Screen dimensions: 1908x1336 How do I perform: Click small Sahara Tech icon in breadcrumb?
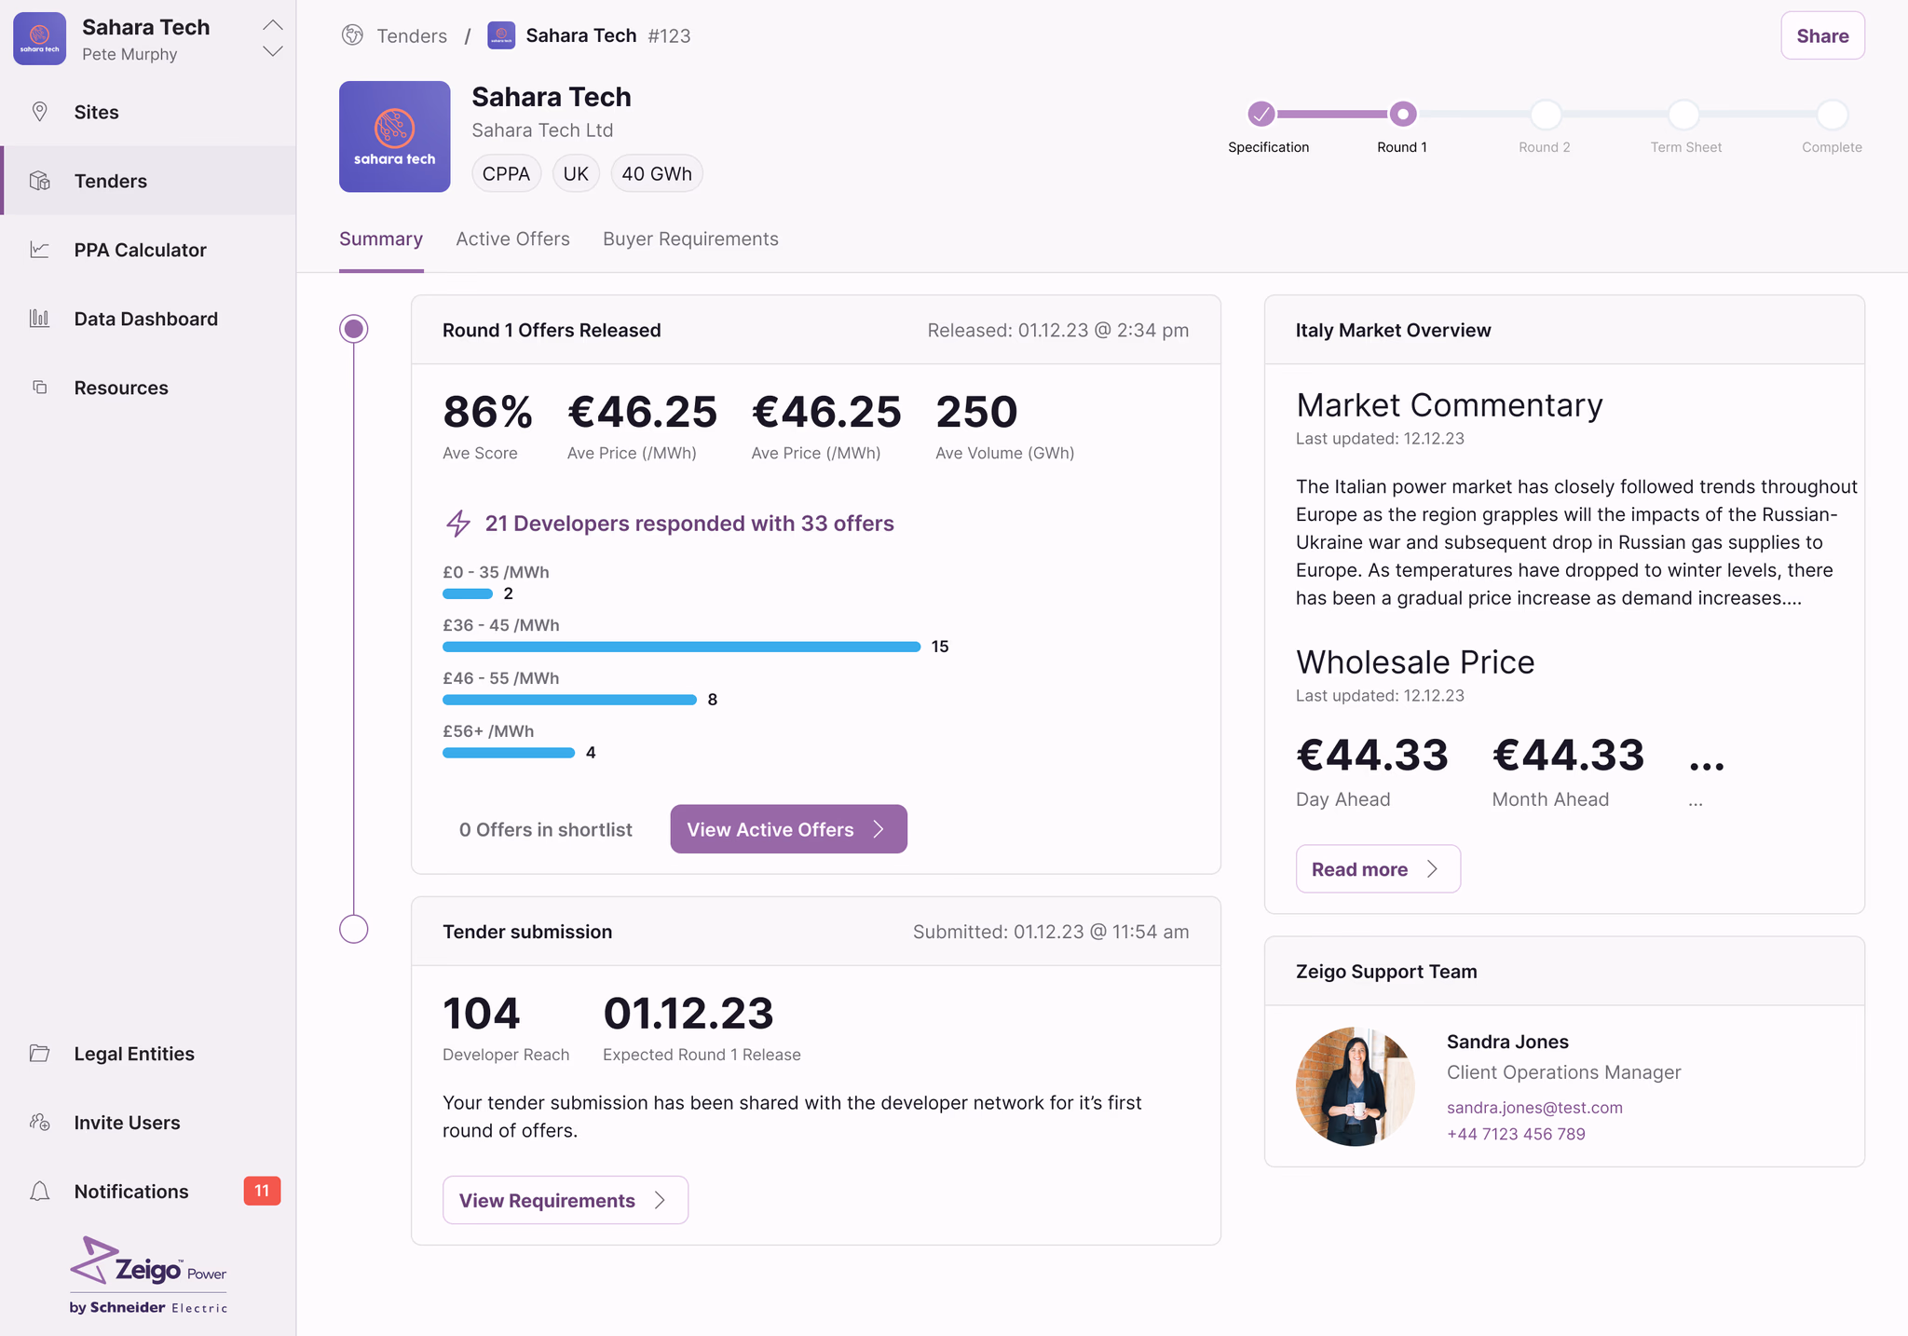501,35
